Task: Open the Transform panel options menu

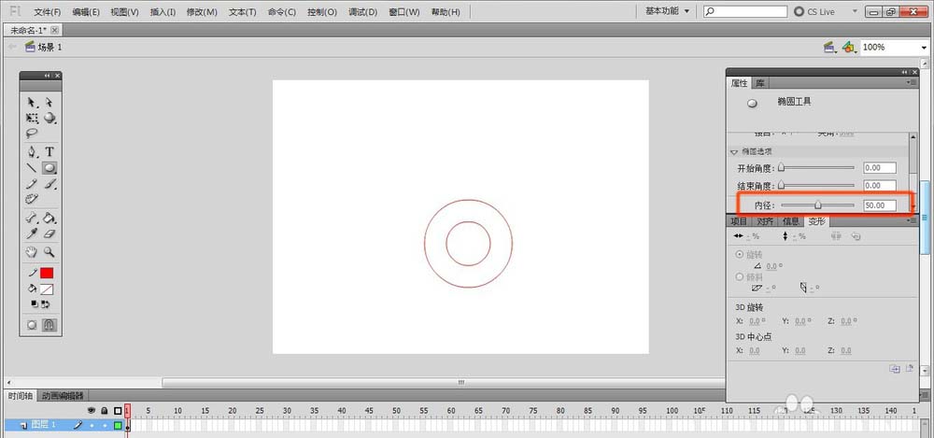Action: [x=912, y=220]
